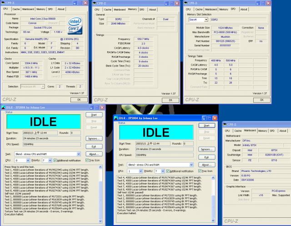Image resolution: width=291 pixels, height=226 pixels.
Task: Click Exit in SP2004 CPU 1 window
Action: pos(207,157)
